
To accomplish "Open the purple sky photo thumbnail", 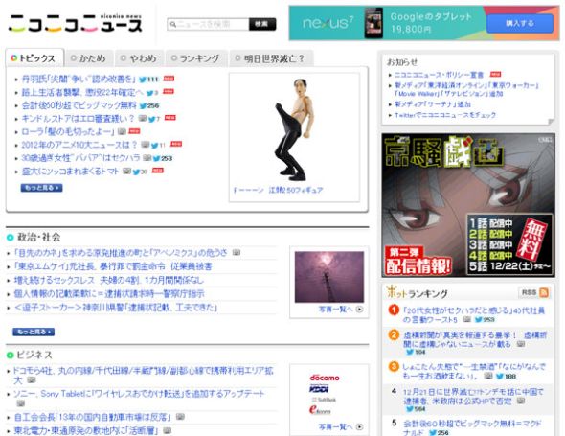I will click(329, 277).
